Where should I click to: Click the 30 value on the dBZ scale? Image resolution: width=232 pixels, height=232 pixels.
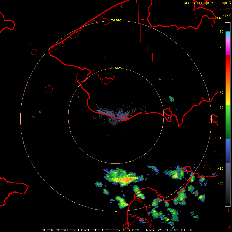tap(221, 108)
